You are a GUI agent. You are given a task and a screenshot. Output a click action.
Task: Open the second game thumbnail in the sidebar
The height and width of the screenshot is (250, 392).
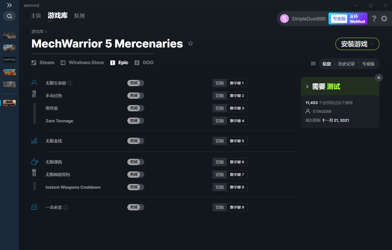[x=9, y=47]
